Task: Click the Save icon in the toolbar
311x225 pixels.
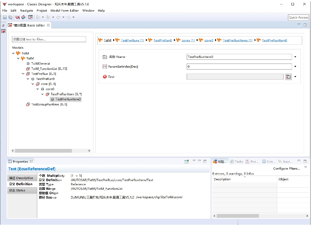Action: click(x=5, y=17)
